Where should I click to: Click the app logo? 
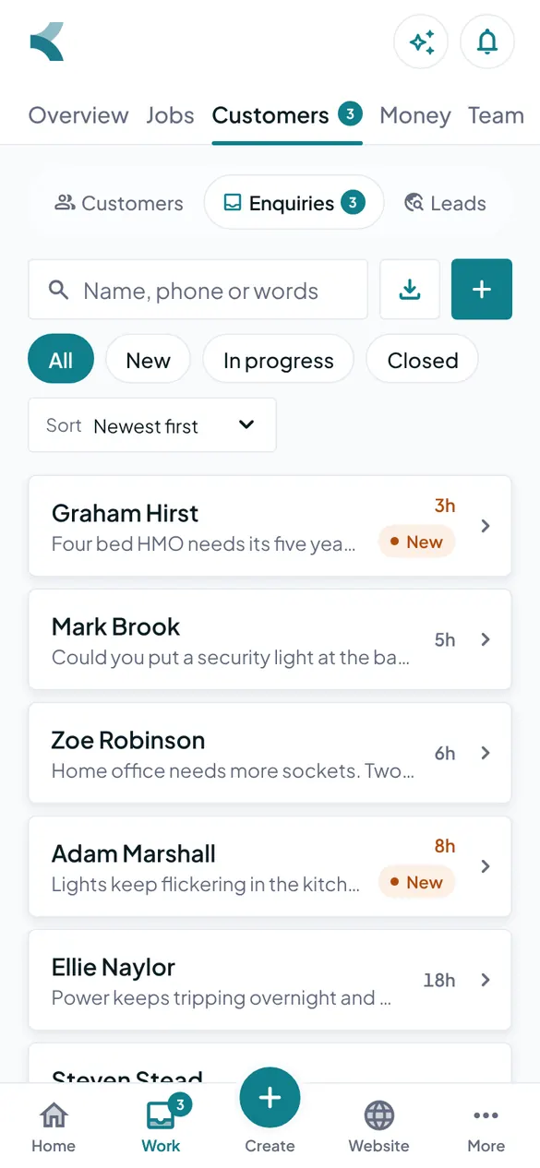point(47,42)
